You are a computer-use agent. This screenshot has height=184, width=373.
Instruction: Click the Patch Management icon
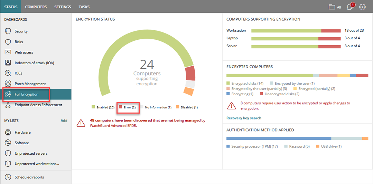pos(8,84)
